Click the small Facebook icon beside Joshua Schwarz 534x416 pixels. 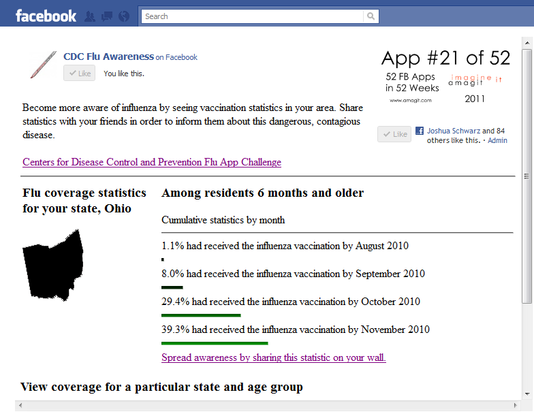click(x=420, y=131)
